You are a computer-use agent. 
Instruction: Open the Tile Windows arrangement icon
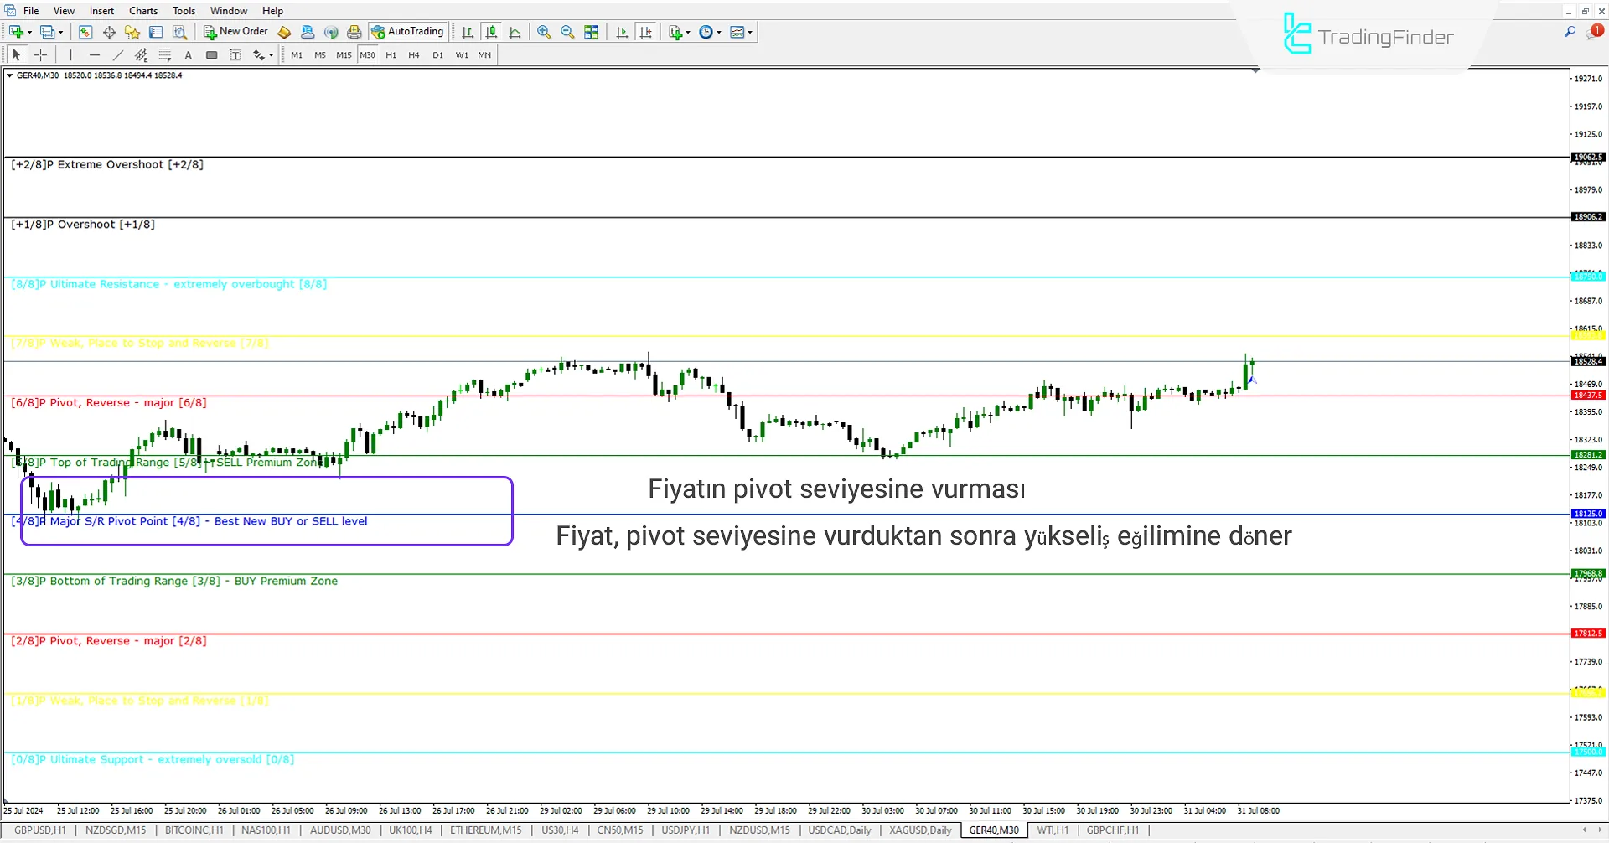[591, 32]
